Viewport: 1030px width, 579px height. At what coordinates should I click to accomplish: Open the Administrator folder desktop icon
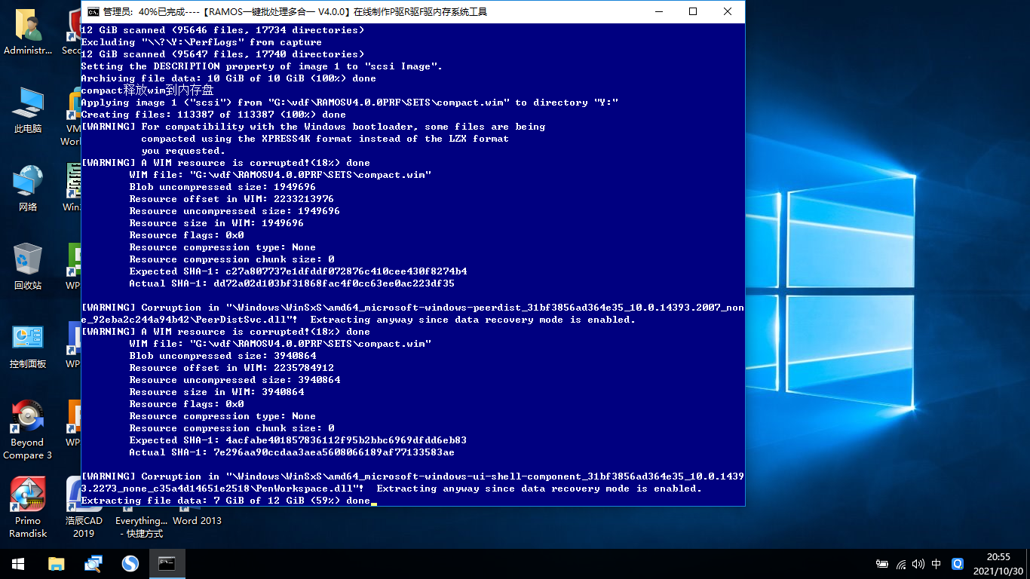point(28,30)
